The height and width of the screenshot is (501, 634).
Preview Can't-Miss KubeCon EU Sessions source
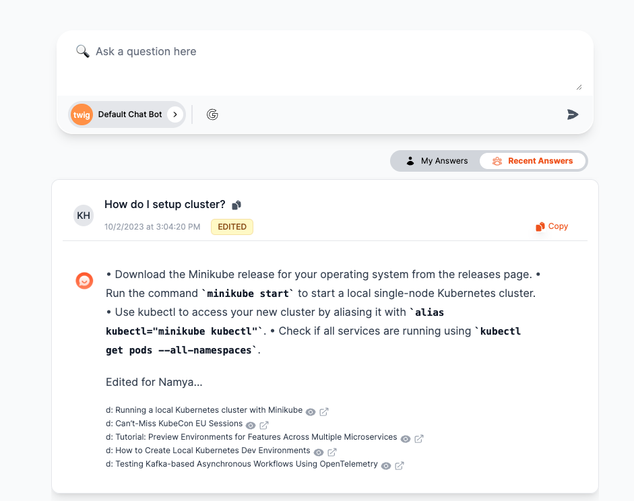(x=251, y=425)
